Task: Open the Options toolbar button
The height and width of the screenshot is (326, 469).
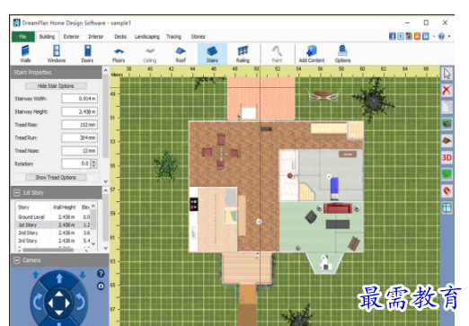Action: tap(342, 54)
